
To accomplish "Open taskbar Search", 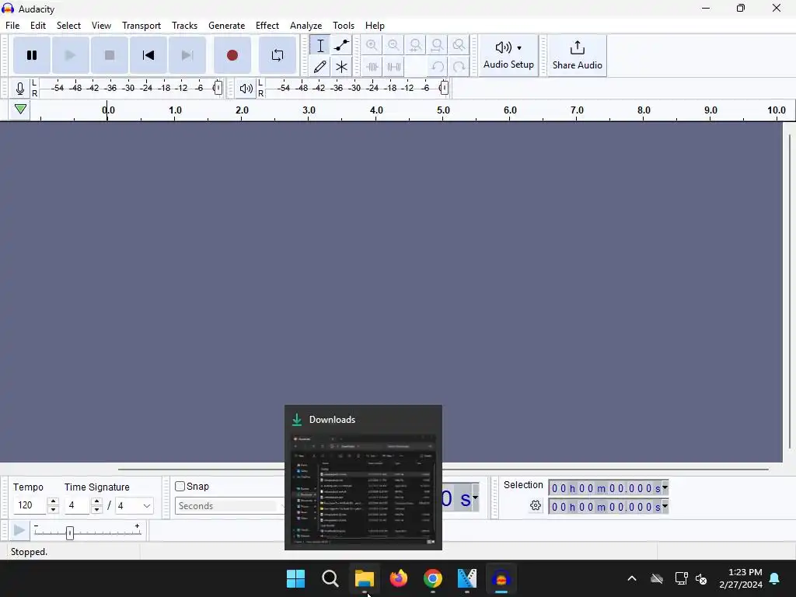I will (x=330, y=578).
